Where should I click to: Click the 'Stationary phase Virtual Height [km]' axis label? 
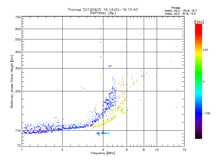pyautogui.click(x=12, y=82)
